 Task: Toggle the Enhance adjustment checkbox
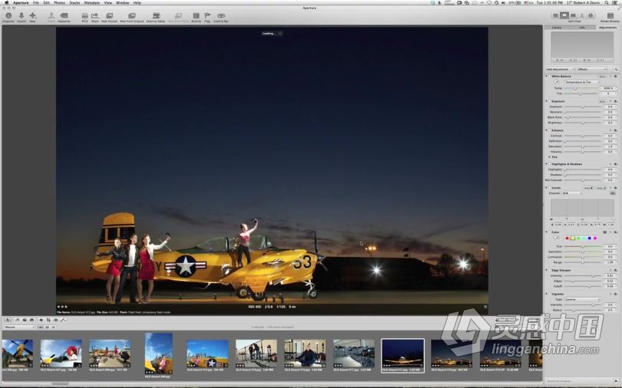coord(550,130)
